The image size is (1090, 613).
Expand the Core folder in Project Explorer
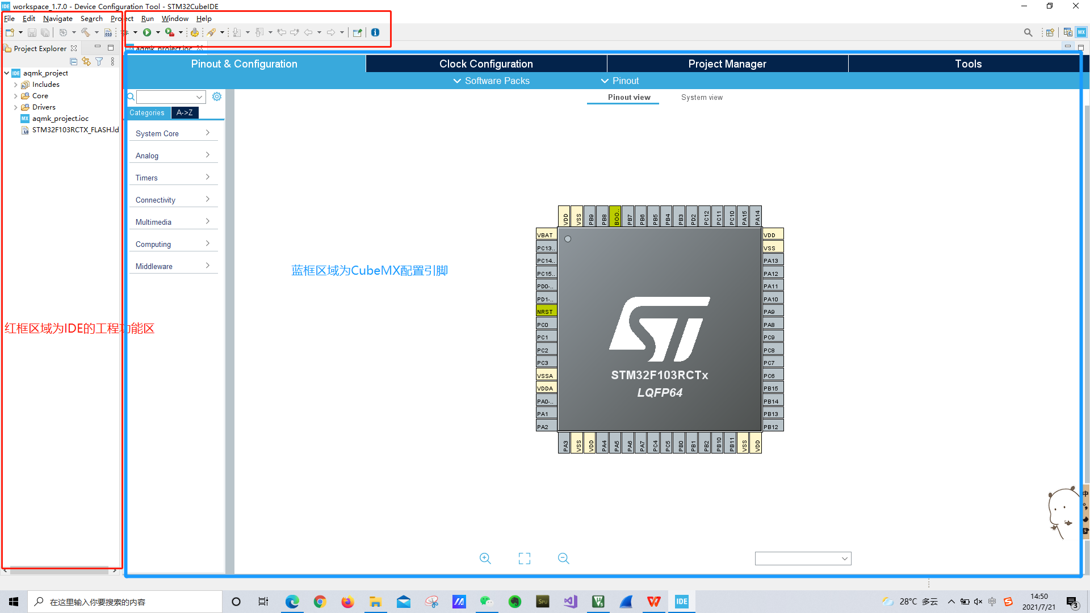pos(16,95)
